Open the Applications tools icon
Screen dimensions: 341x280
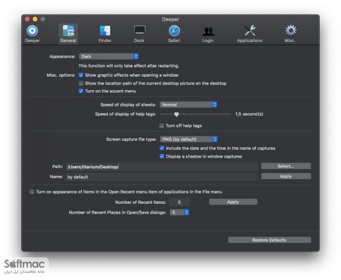click(x=250, y=34)
